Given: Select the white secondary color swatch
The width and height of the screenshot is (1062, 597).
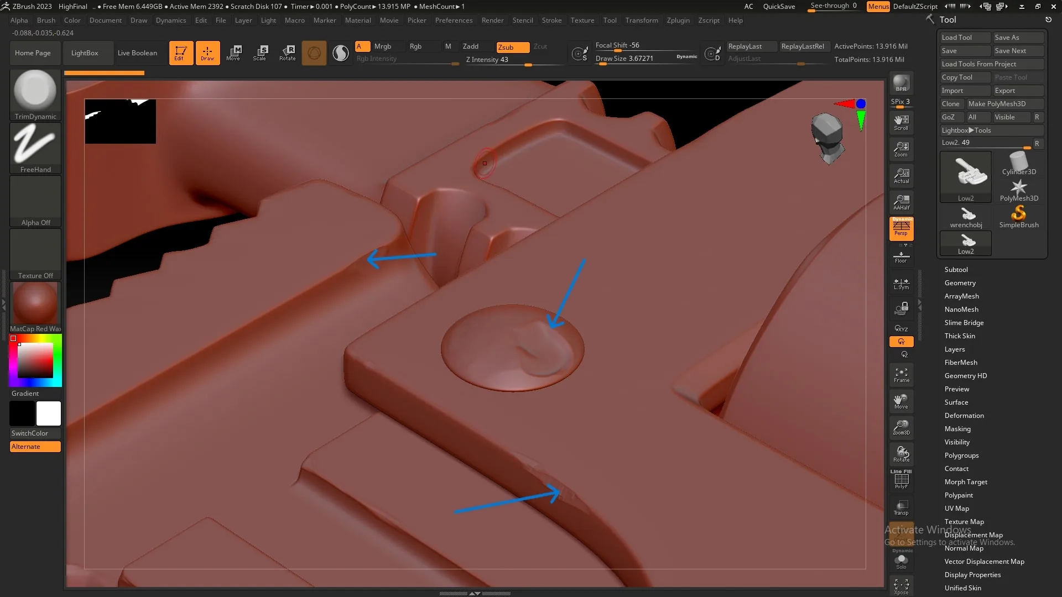Looking at the screenshot, I should pos(49,413).
